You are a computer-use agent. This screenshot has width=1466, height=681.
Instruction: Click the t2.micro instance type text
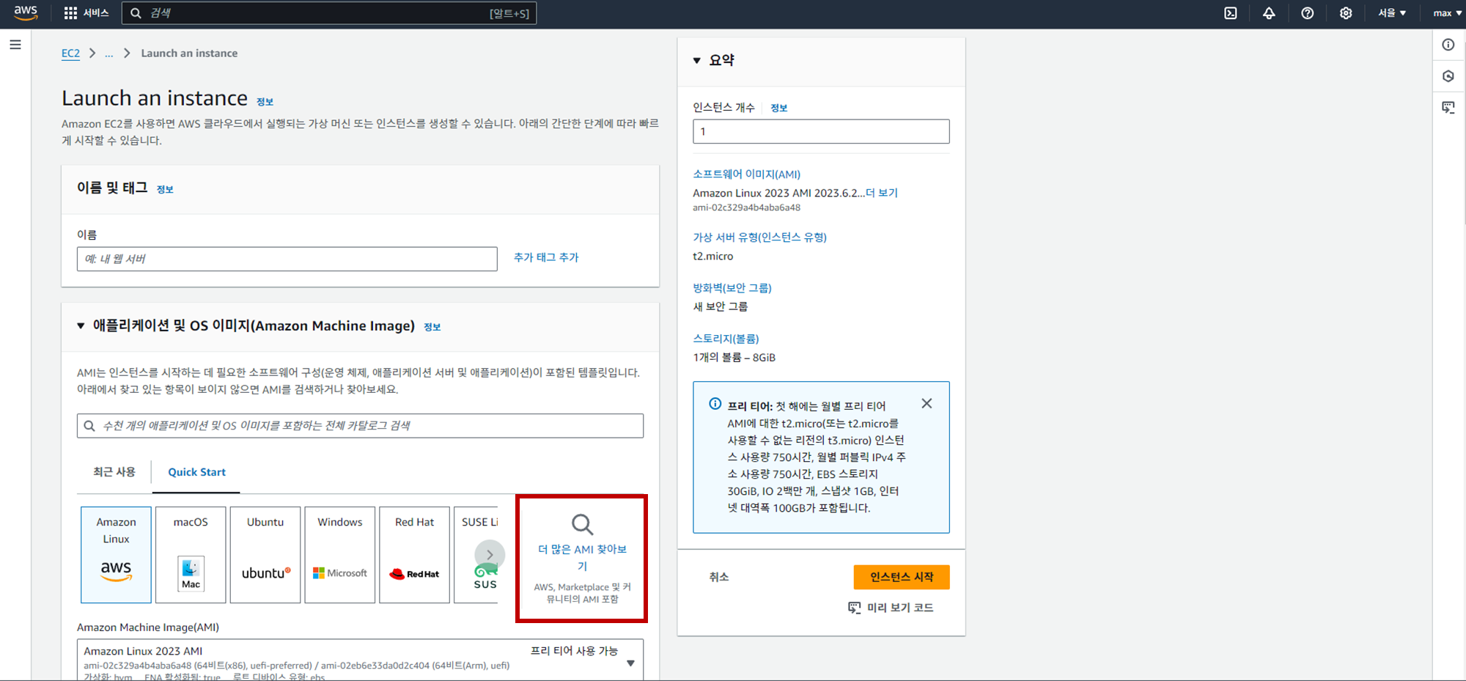[x=712, y=257]
